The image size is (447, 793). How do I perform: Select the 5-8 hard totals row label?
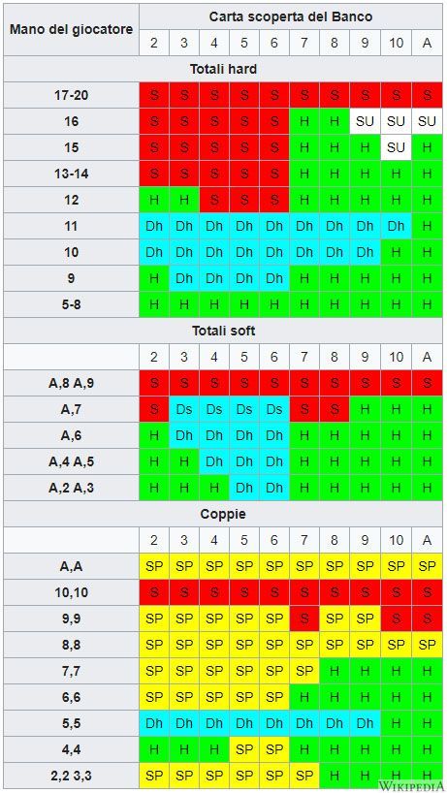pos(72,304)
